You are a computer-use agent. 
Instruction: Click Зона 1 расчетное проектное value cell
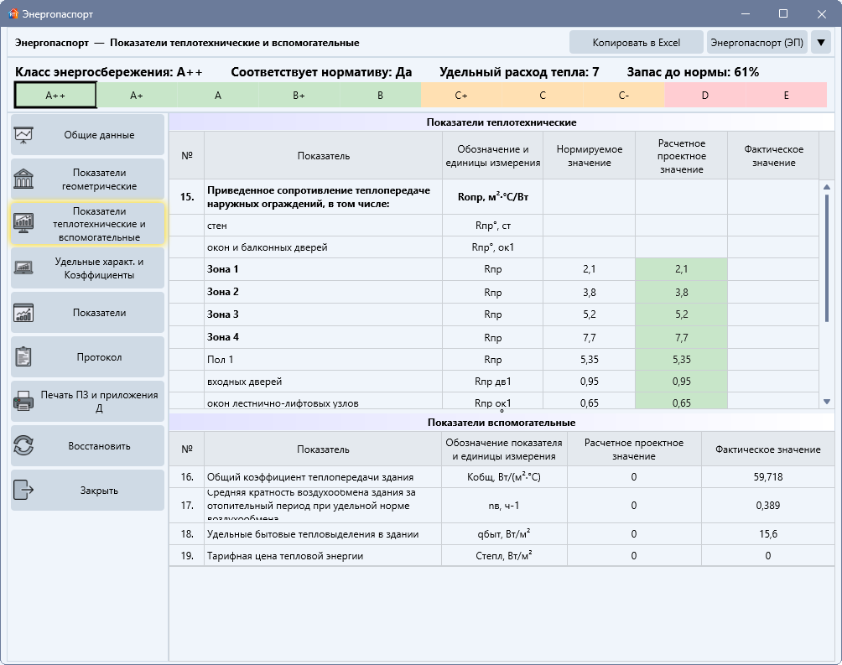pyautogui.click(x=681, y=269)
